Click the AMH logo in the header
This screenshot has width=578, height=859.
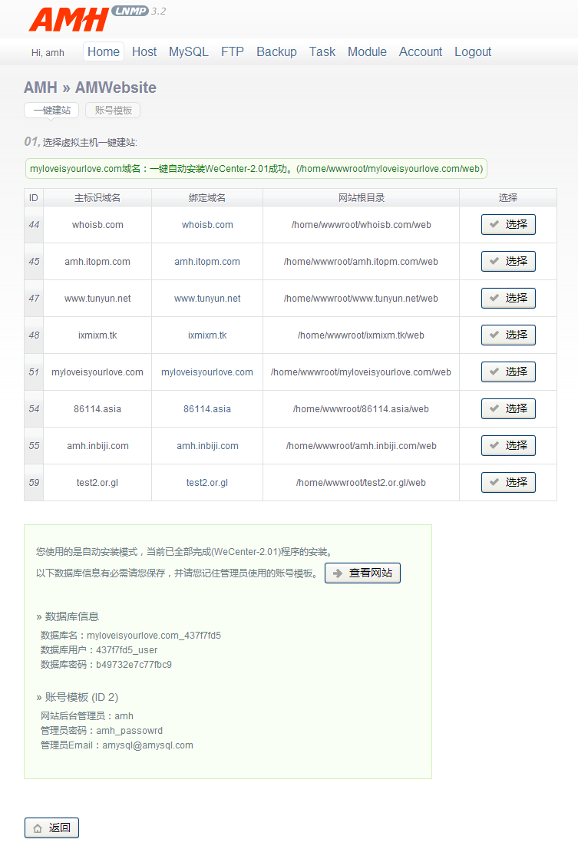coord(69,20)
